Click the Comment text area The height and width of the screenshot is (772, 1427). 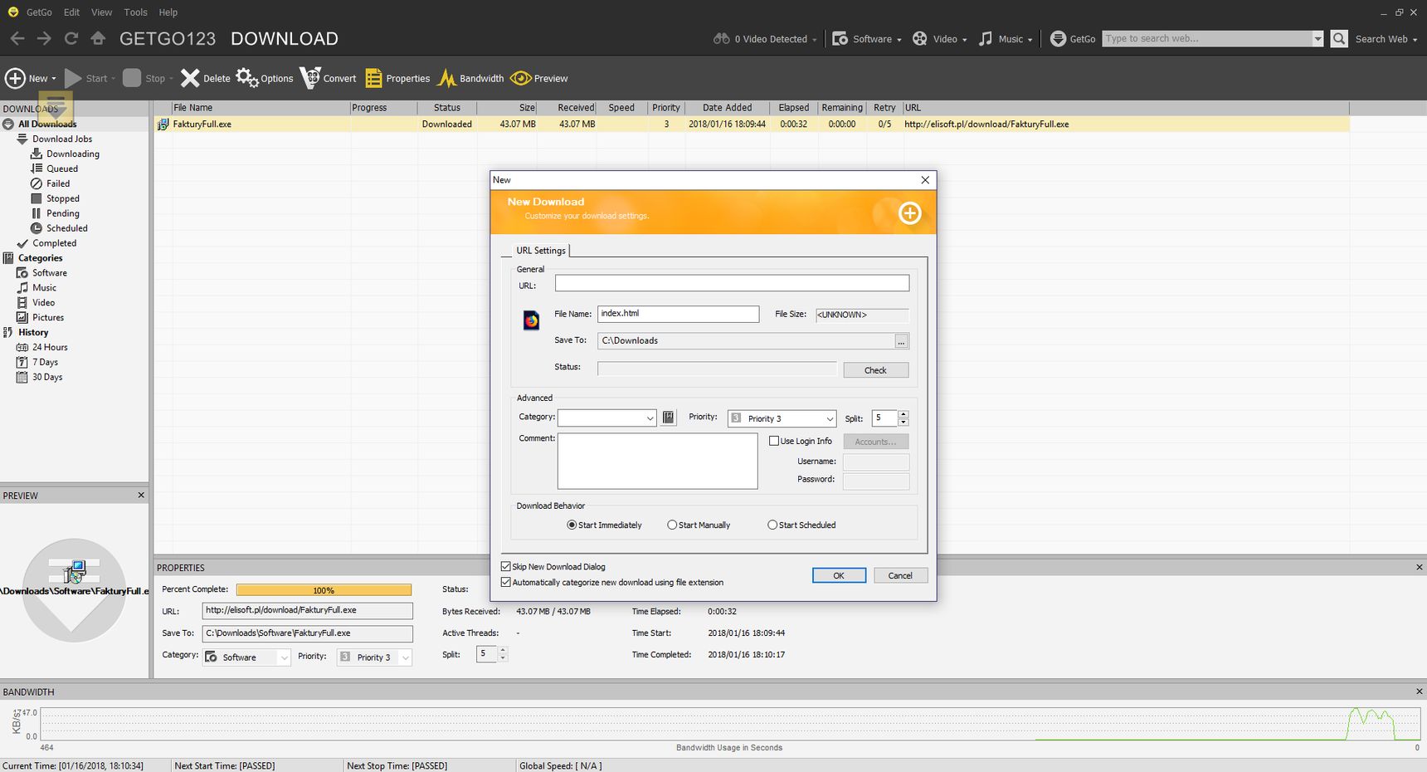point(657,461)
